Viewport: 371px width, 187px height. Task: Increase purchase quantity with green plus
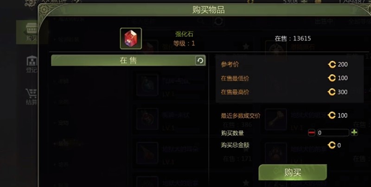pyautogui.click(x=354, y=132)
